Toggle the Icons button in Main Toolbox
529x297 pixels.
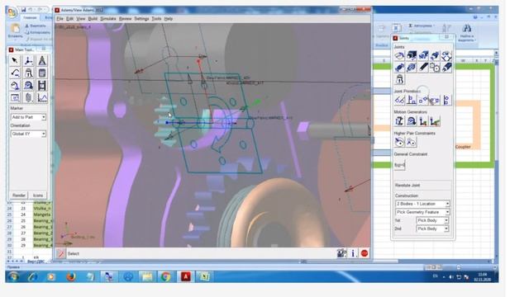(x=38, y=196)
